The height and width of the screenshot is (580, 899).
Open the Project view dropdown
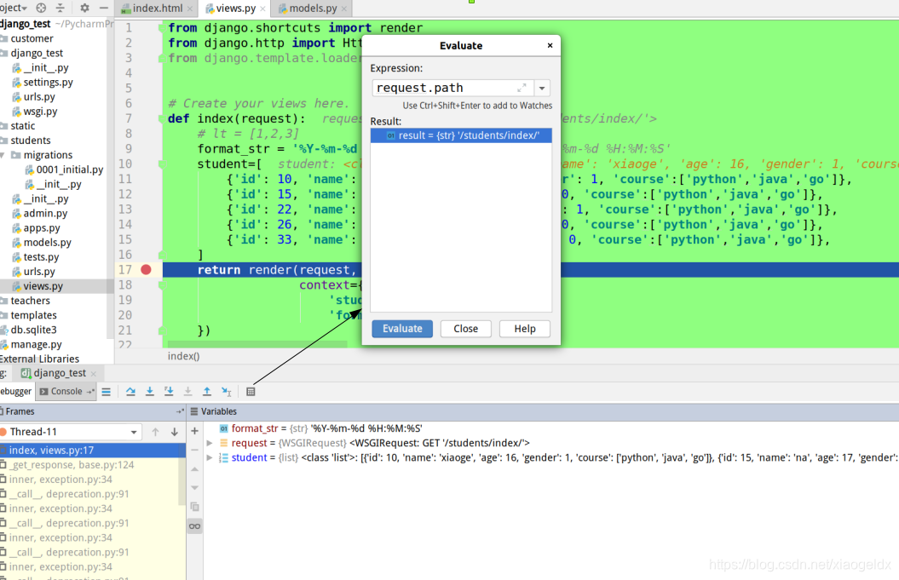pos(14,8)
